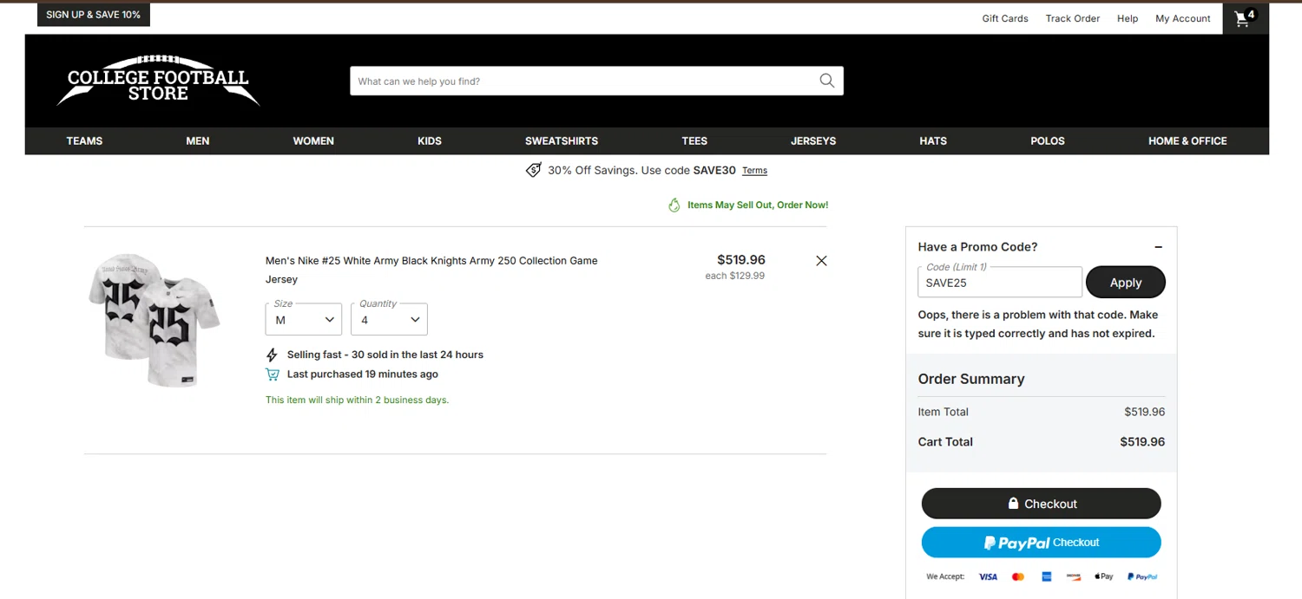Open the Army Black Knights jersey title
The height and width of the screenshot is (599, 1302).
click(x=431, y=270)
